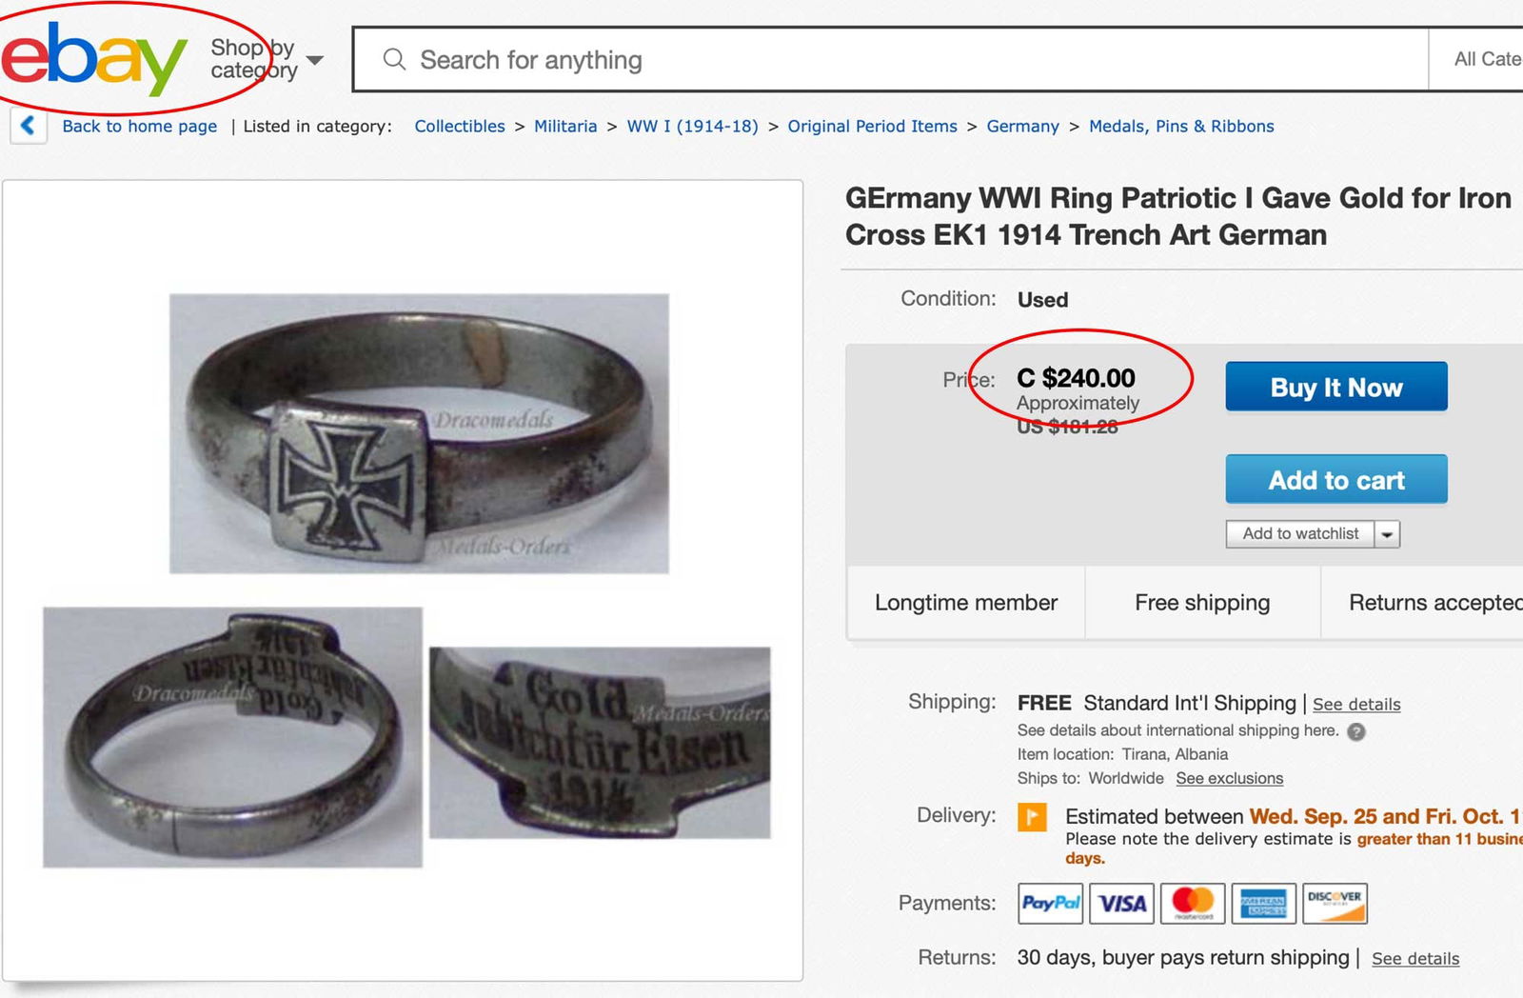Screen dimensions: 1523x998
Task: Select the VISA payment icon
Action: tap(1120, 903)
